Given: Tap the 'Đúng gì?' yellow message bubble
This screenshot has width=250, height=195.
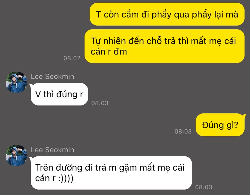Looking at the screenshot, I should click(220, 125).
